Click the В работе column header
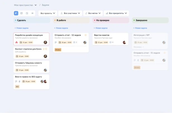Screen dimensions: 172x113 pos(61,20)
